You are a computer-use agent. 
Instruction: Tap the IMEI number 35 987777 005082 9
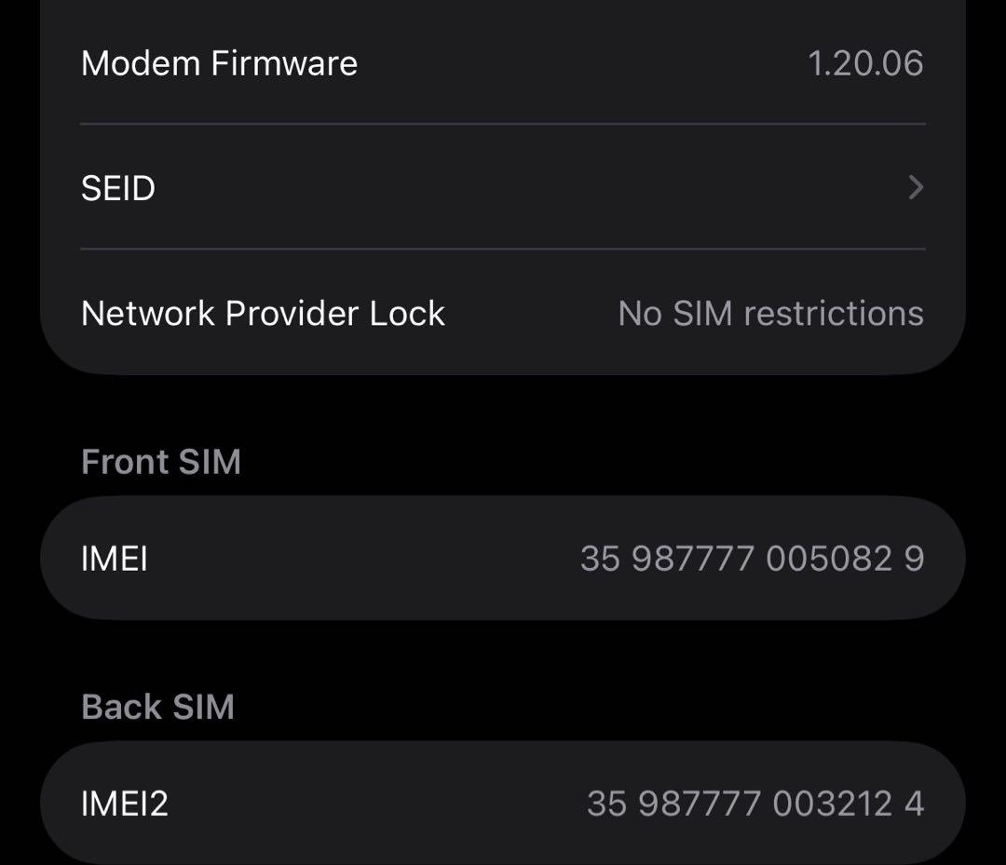751,558
